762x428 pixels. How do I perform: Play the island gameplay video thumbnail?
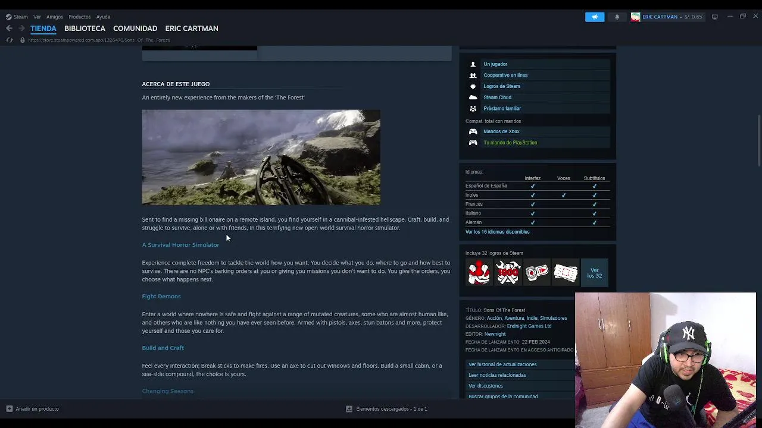point(261,158)
